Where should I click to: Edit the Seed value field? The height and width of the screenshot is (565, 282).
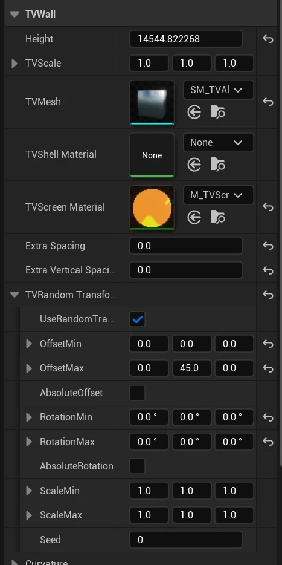185,540
